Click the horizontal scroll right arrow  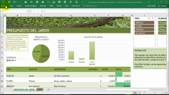pos(166,89)
